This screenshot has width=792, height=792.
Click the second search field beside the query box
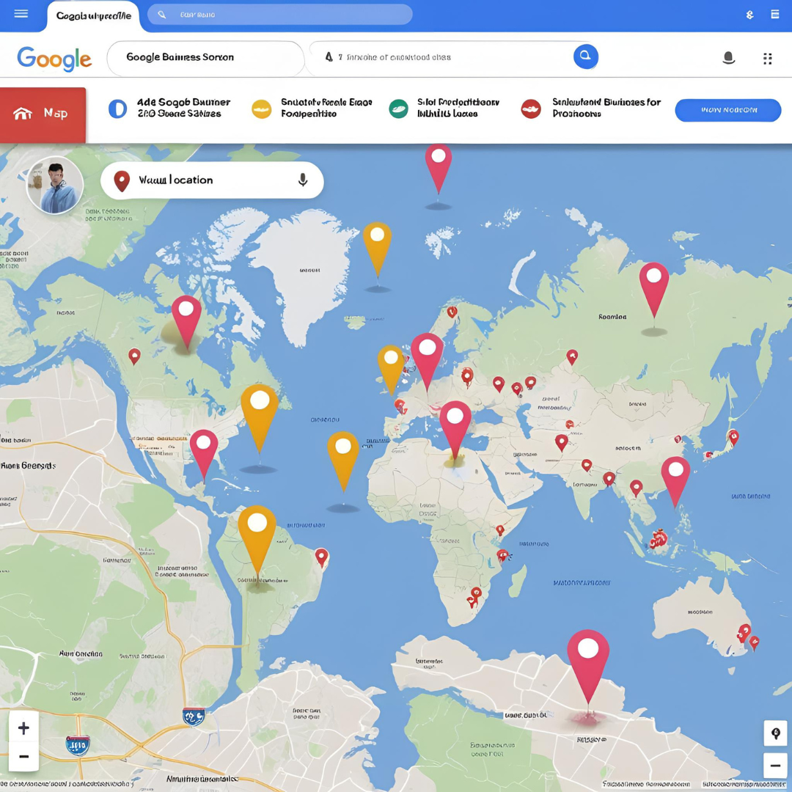click(454, 57)
